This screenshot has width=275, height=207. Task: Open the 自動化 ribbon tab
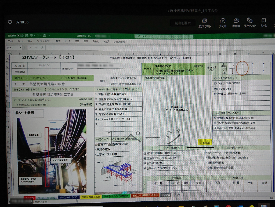point(96,41)
